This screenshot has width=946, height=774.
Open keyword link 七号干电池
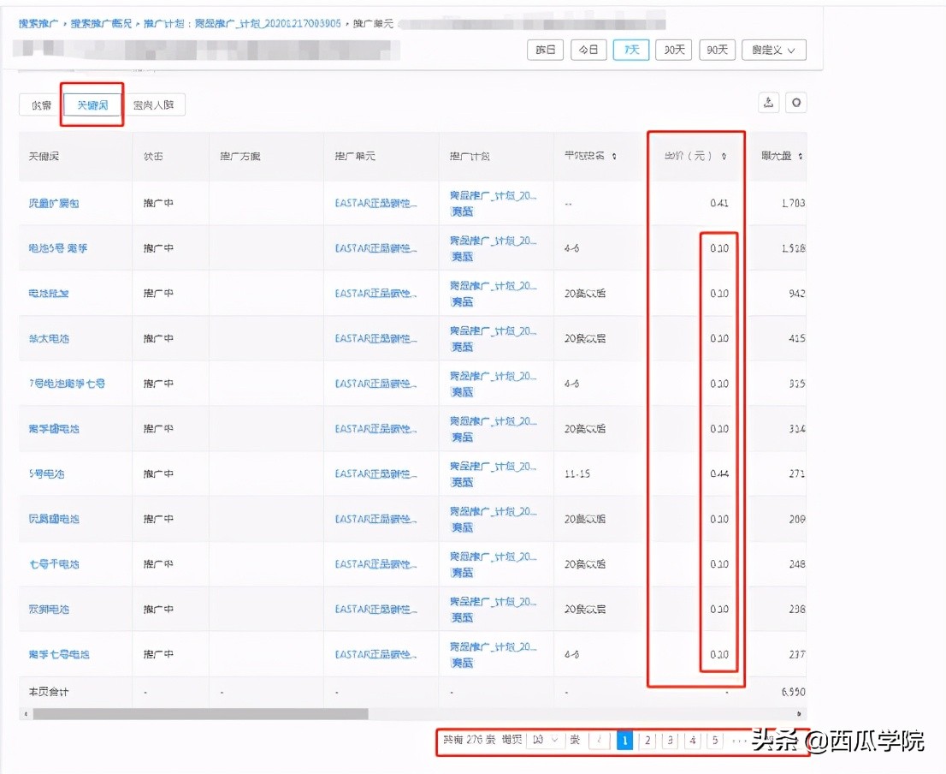pyautogui.click(x=54, y=564)
